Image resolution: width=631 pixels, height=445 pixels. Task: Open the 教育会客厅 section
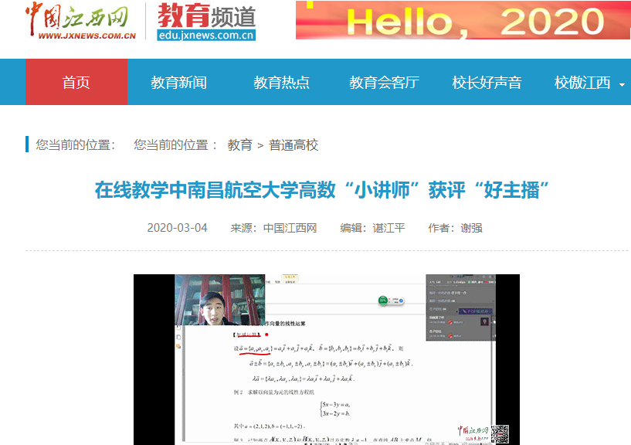384,82
